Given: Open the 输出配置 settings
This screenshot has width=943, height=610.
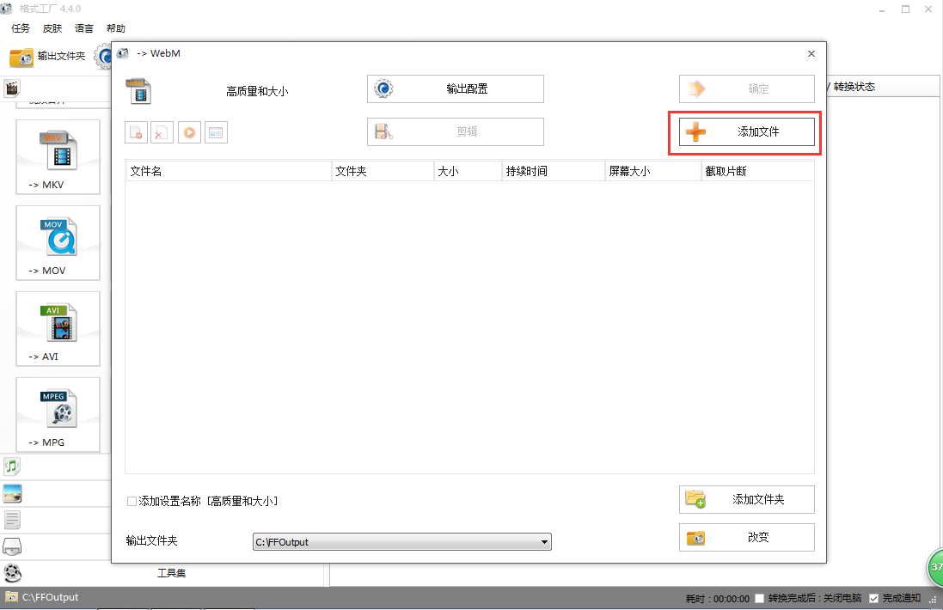Looking at the screenshot, I should coord(455,88).
